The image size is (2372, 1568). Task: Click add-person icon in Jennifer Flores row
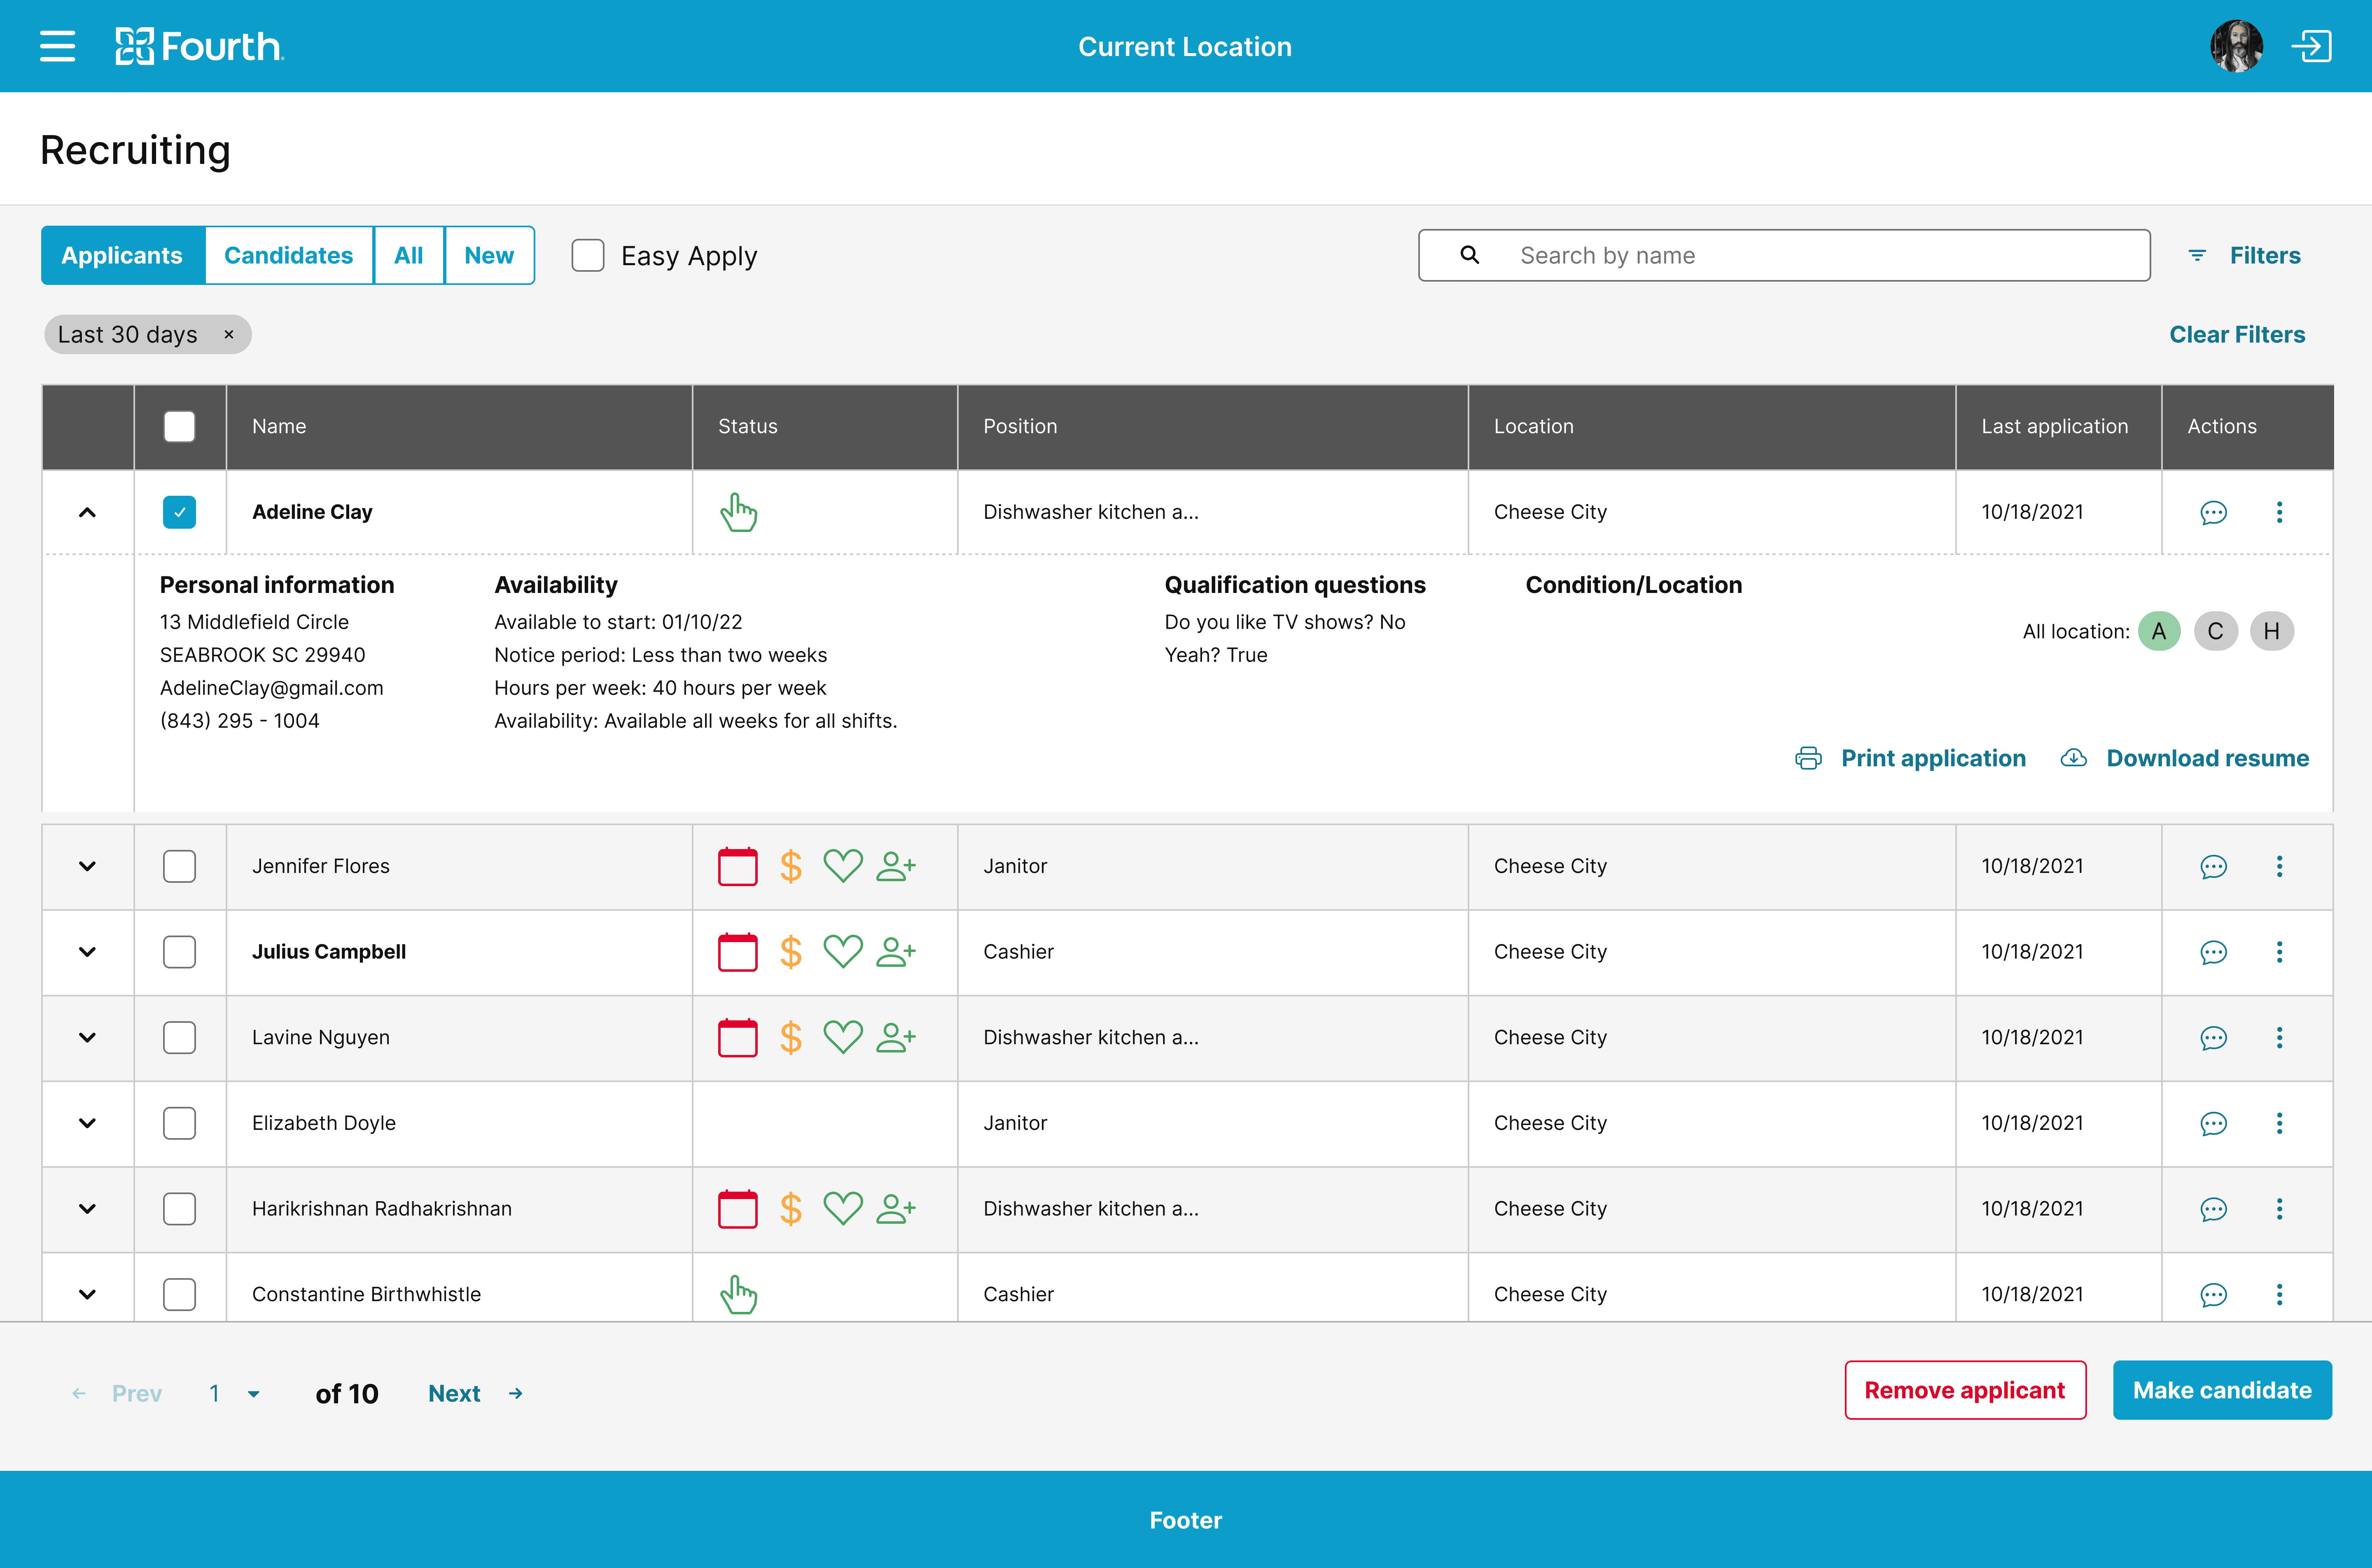[x=895, y=866]
